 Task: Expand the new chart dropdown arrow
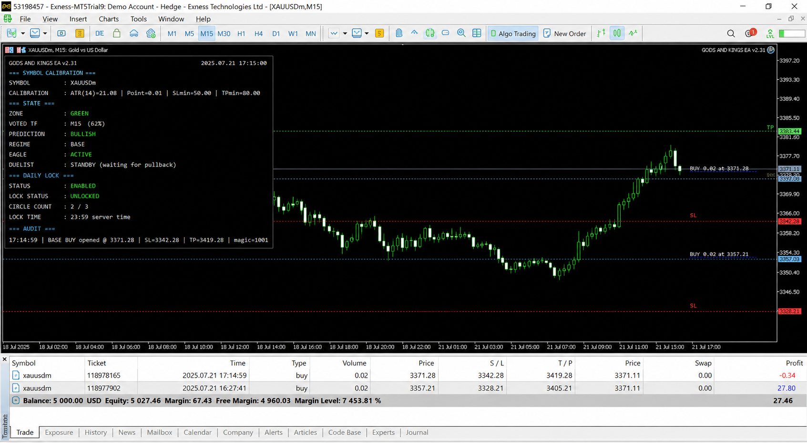(22, 33)
